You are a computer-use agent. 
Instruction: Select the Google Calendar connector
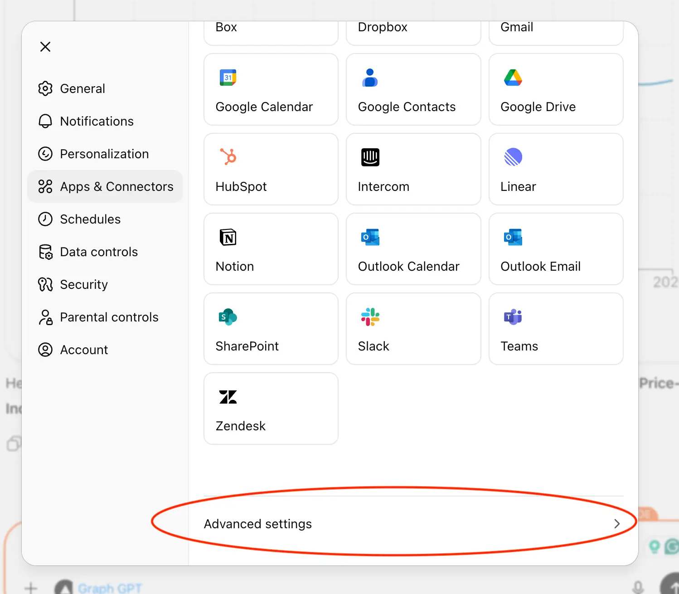271,89
